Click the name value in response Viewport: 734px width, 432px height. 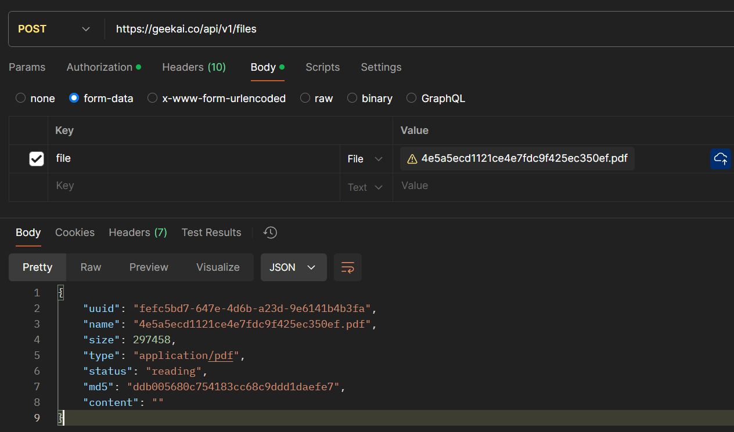tap(253, 324)
